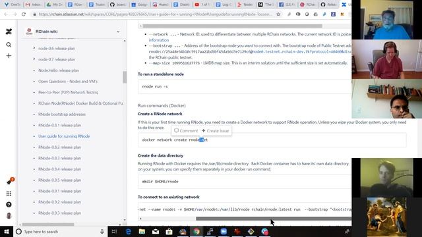This screenshot has height=237, width=422.
Task: Click the painting avatar video thumbnail
Action: click(387, 217)
